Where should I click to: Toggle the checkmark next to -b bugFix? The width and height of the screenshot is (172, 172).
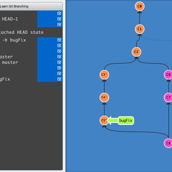click(x=59, y=40)
